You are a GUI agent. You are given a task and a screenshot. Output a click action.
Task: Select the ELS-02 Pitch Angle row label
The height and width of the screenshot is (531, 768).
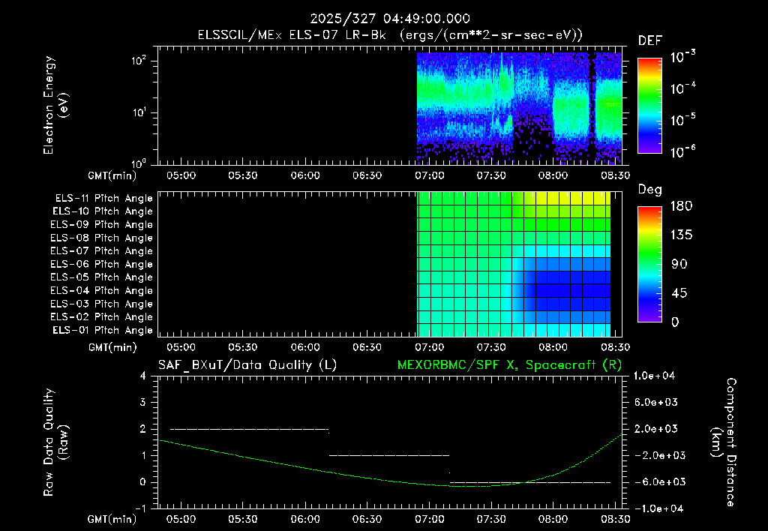point(101,317)
